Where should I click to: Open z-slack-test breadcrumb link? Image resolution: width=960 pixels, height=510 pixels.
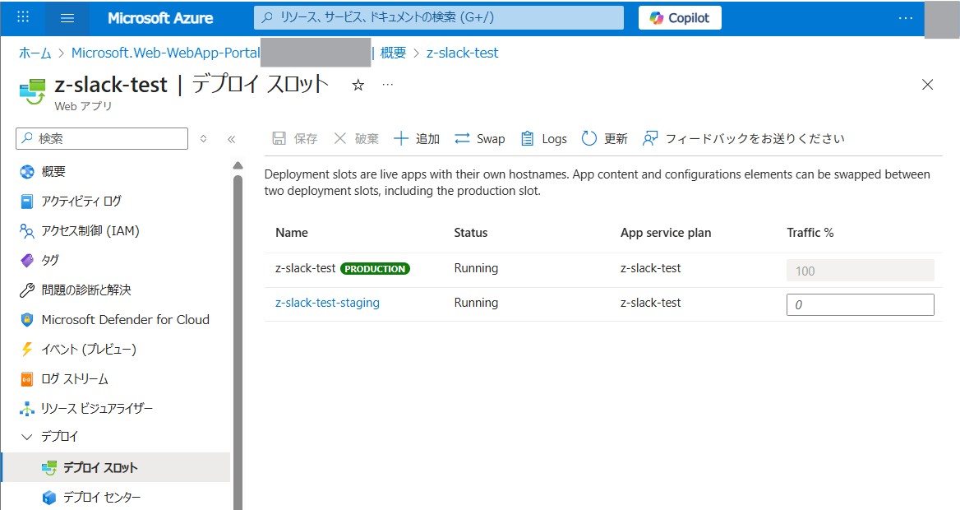pyautogui.click(x=462, y=53)
